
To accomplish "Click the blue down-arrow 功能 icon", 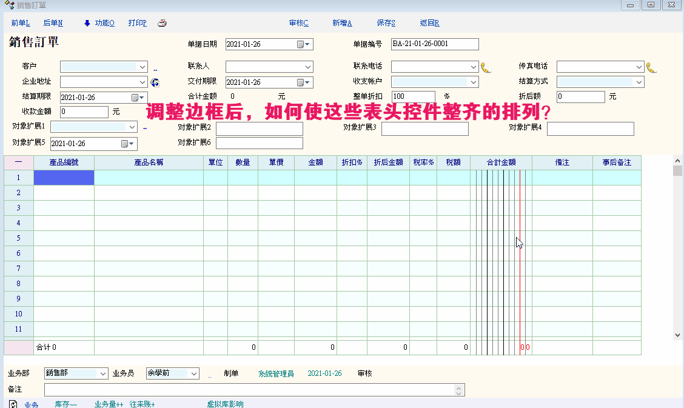I will pos(87,23).
